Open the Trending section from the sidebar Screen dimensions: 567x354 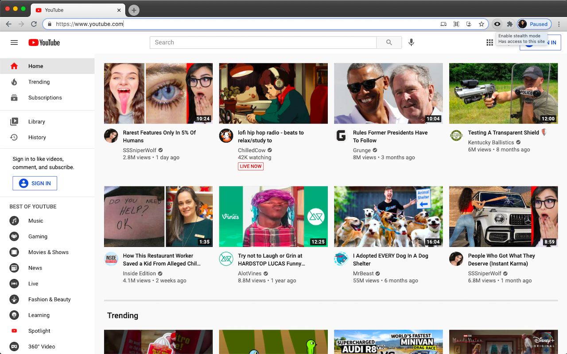pyautogui.click(x=39, y=81)
